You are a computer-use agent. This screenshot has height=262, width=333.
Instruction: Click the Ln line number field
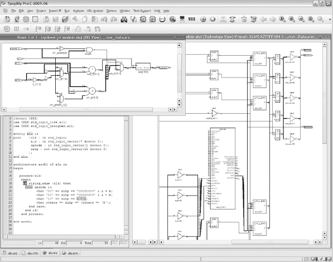(x=51, y=243)
